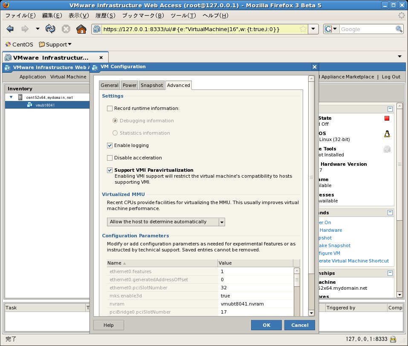Collapse the Relationships panel section

390,273
